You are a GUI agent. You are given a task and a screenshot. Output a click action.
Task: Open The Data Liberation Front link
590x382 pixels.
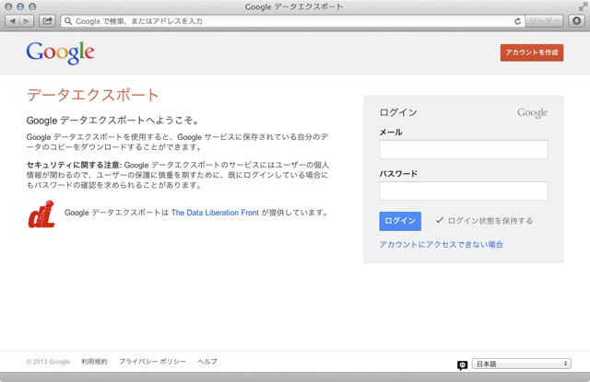pos(215,213)
